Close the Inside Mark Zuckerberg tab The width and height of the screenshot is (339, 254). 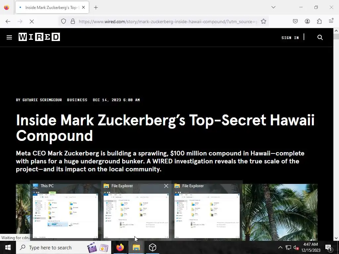point(83,7)
